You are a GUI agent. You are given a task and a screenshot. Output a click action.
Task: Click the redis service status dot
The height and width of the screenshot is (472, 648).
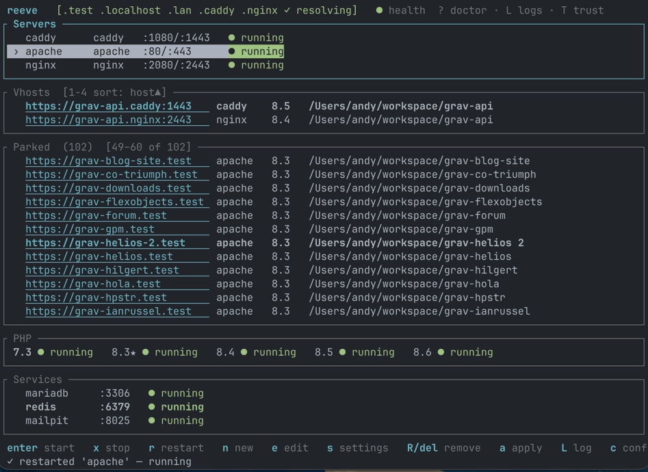tap(152, 407)
